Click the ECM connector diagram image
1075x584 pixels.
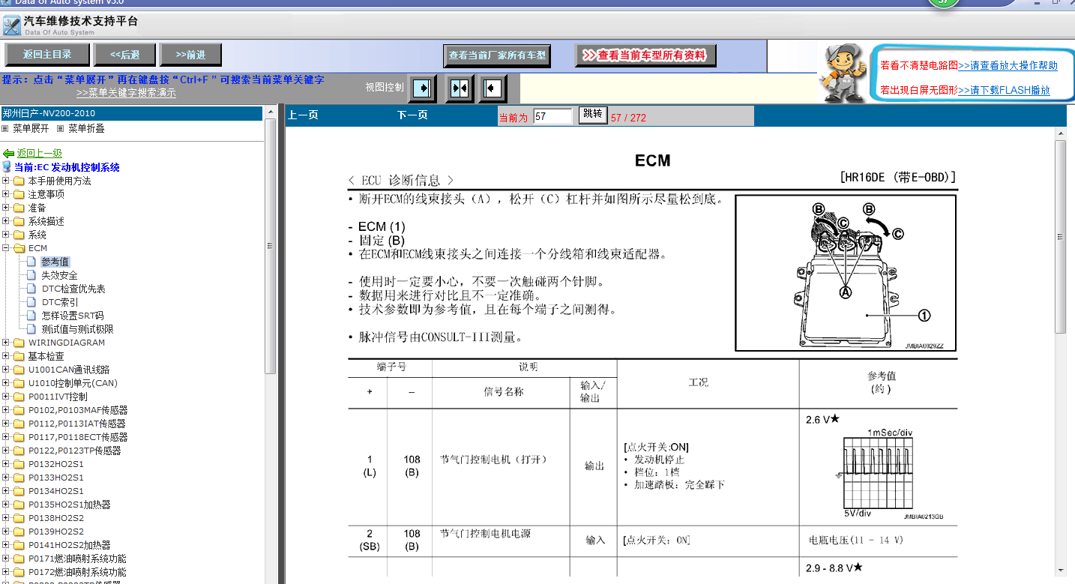pyautogui.click(x=846, y=273)
